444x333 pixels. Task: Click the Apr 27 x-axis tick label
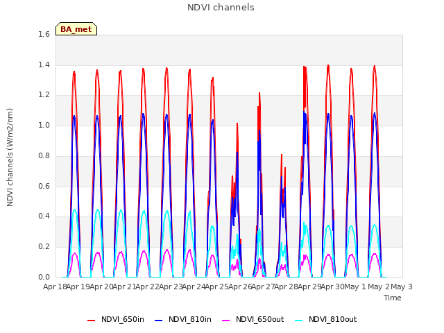point(263,287)
